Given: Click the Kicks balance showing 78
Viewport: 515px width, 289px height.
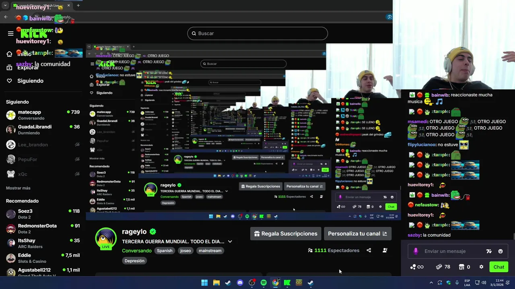Looking at the screenshot, I should [443, 267].
